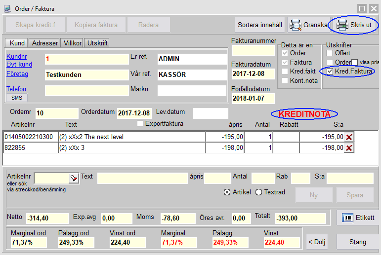Tick the Exportfaktura checkbox
The width and height of the screenshot is (381, 255).
coord(140,123)
